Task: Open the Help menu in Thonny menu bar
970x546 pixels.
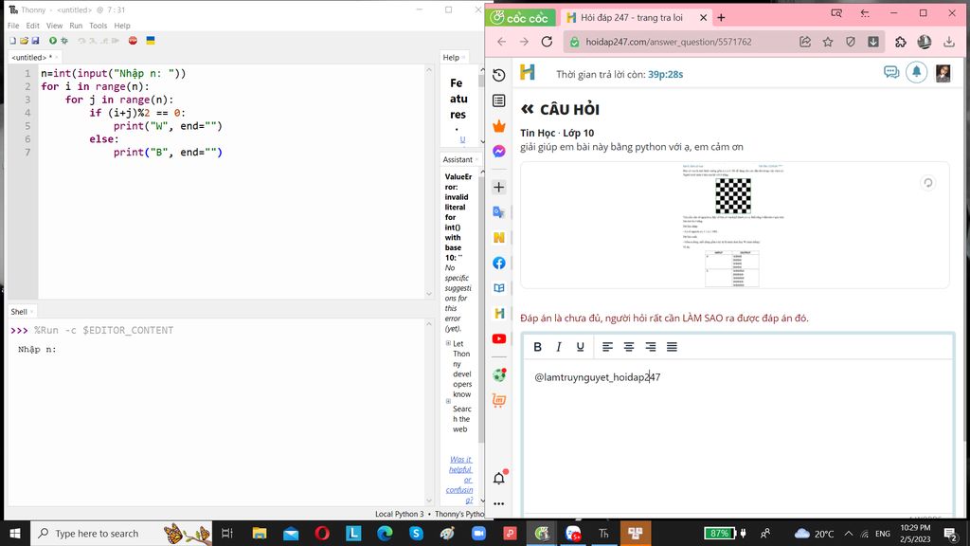Action: (122, 26)
